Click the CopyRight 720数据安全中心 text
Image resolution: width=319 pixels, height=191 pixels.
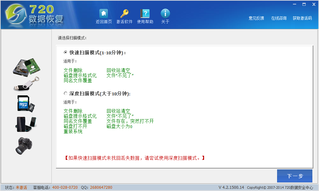coord(280,188)
